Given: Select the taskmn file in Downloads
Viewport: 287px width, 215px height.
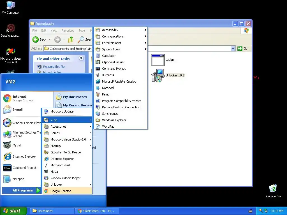Looking at the screenshot, I should 163,60.
